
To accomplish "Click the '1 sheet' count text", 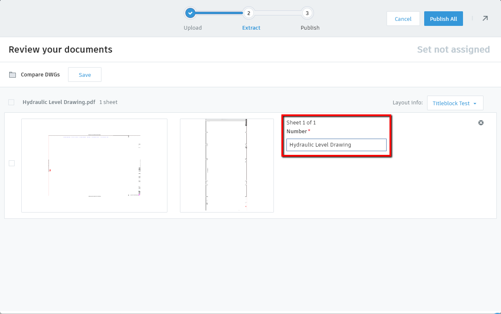I will (x=109, y=102).
